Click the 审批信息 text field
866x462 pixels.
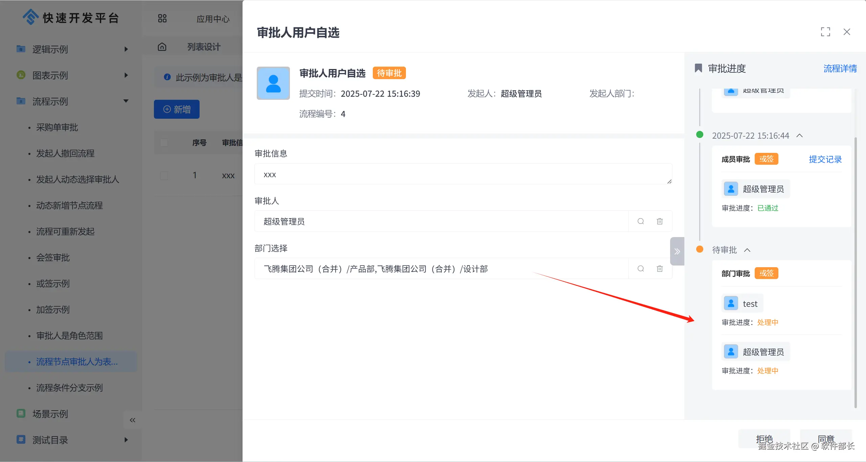click(463, 174)
